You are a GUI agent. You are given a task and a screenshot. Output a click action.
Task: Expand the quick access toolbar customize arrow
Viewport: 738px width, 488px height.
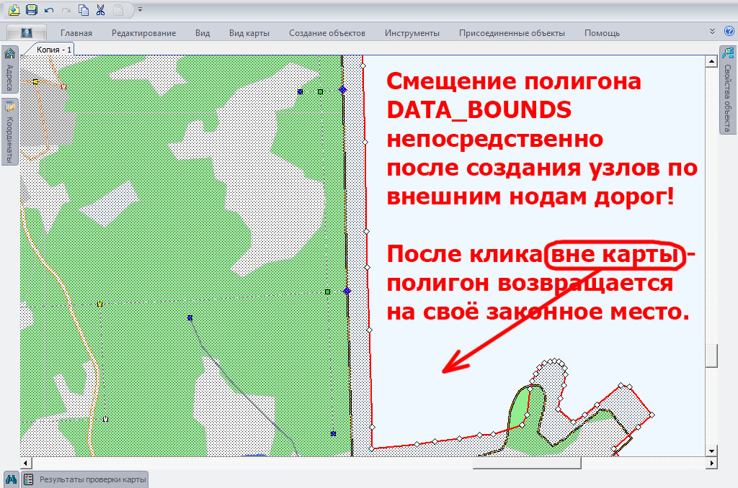tap(140, 9)
